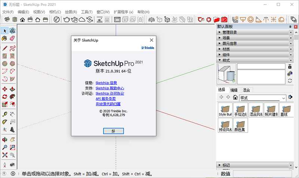Select the Rotate tool
The image size is (299, 178).
(5, 97)
